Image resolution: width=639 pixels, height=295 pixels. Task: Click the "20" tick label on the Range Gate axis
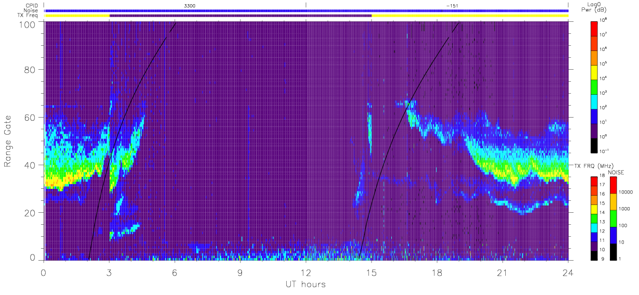pos(29,212)
